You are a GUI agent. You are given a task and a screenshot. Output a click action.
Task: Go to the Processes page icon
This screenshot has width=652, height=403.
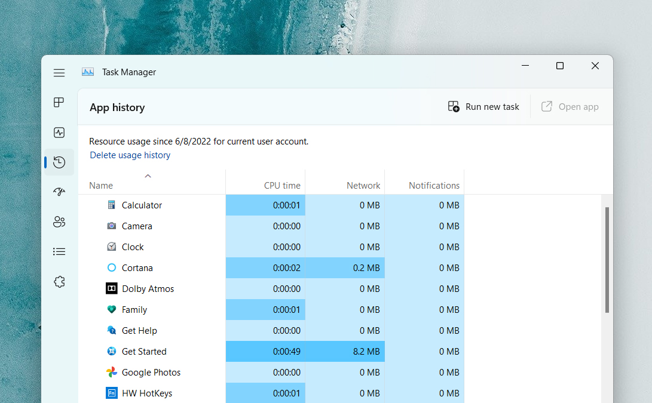coord(59,103)
